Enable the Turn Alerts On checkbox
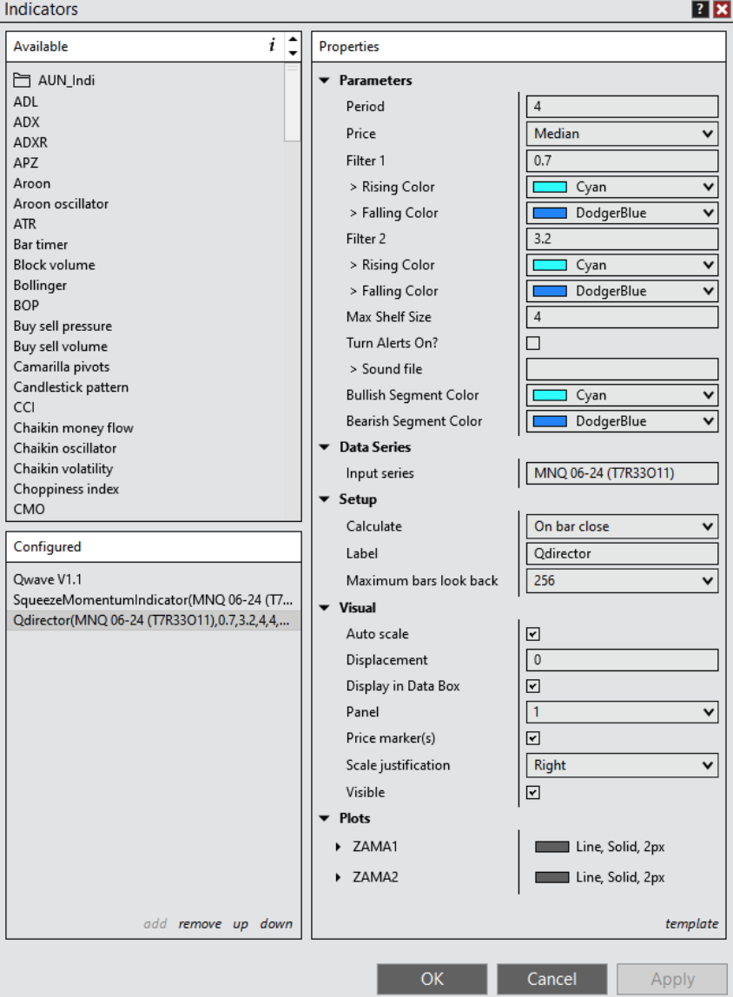This screenshot has width=733, height=997. (x=533, y=343)
